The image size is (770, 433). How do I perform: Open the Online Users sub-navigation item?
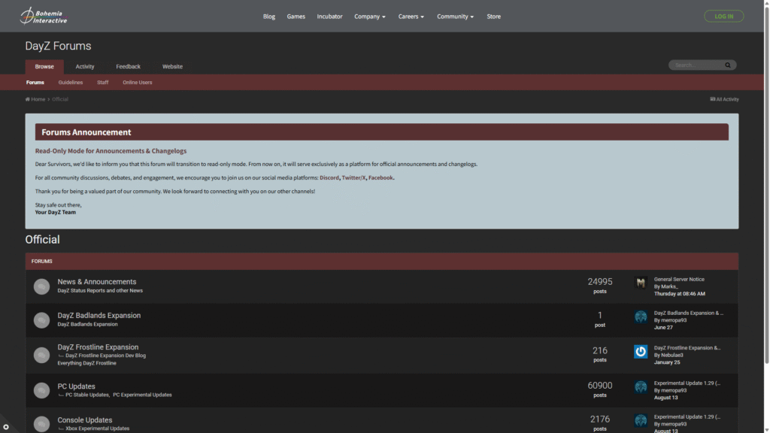click(x=138, y=83)
